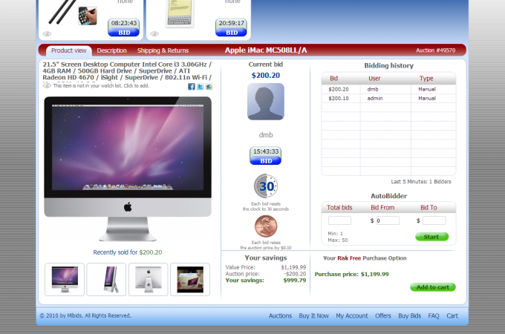The image size is (505, 334).
Task: Open FAQ footer link
Action: [434, 315]
